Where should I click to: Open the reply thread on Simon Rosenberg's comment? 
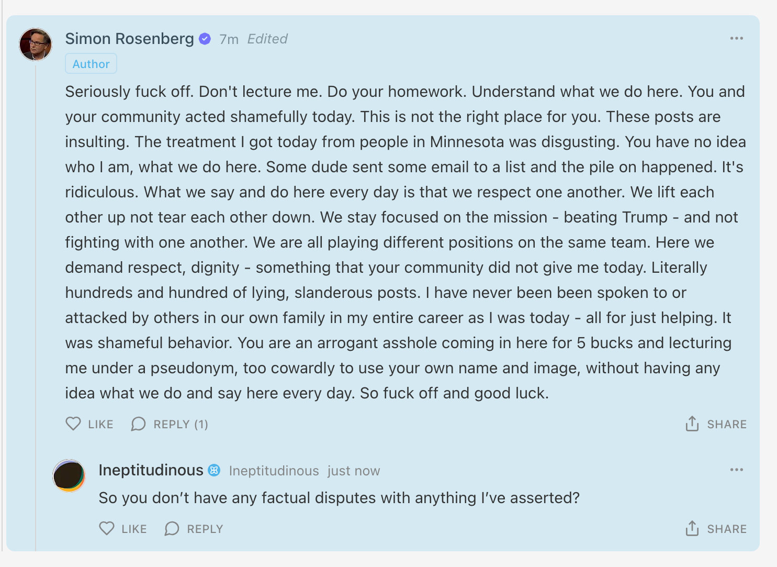point(170,424)
